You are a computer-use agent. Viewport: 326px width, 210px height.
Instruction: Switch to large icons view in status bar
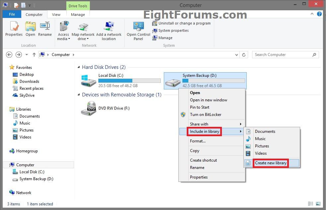pos(318,204)
